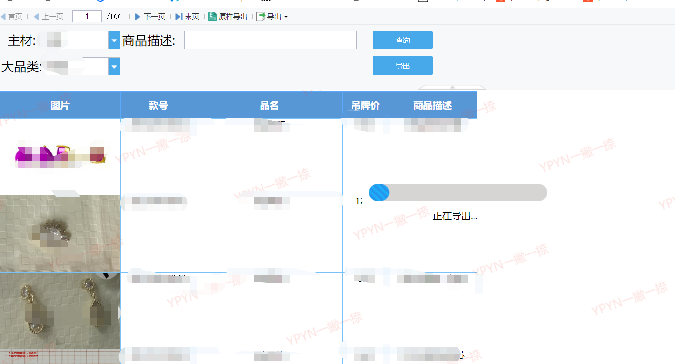The width and height of the screenshot is (675, 364).
Task: Jump to the last page (末页)
Action: point(187,17)
